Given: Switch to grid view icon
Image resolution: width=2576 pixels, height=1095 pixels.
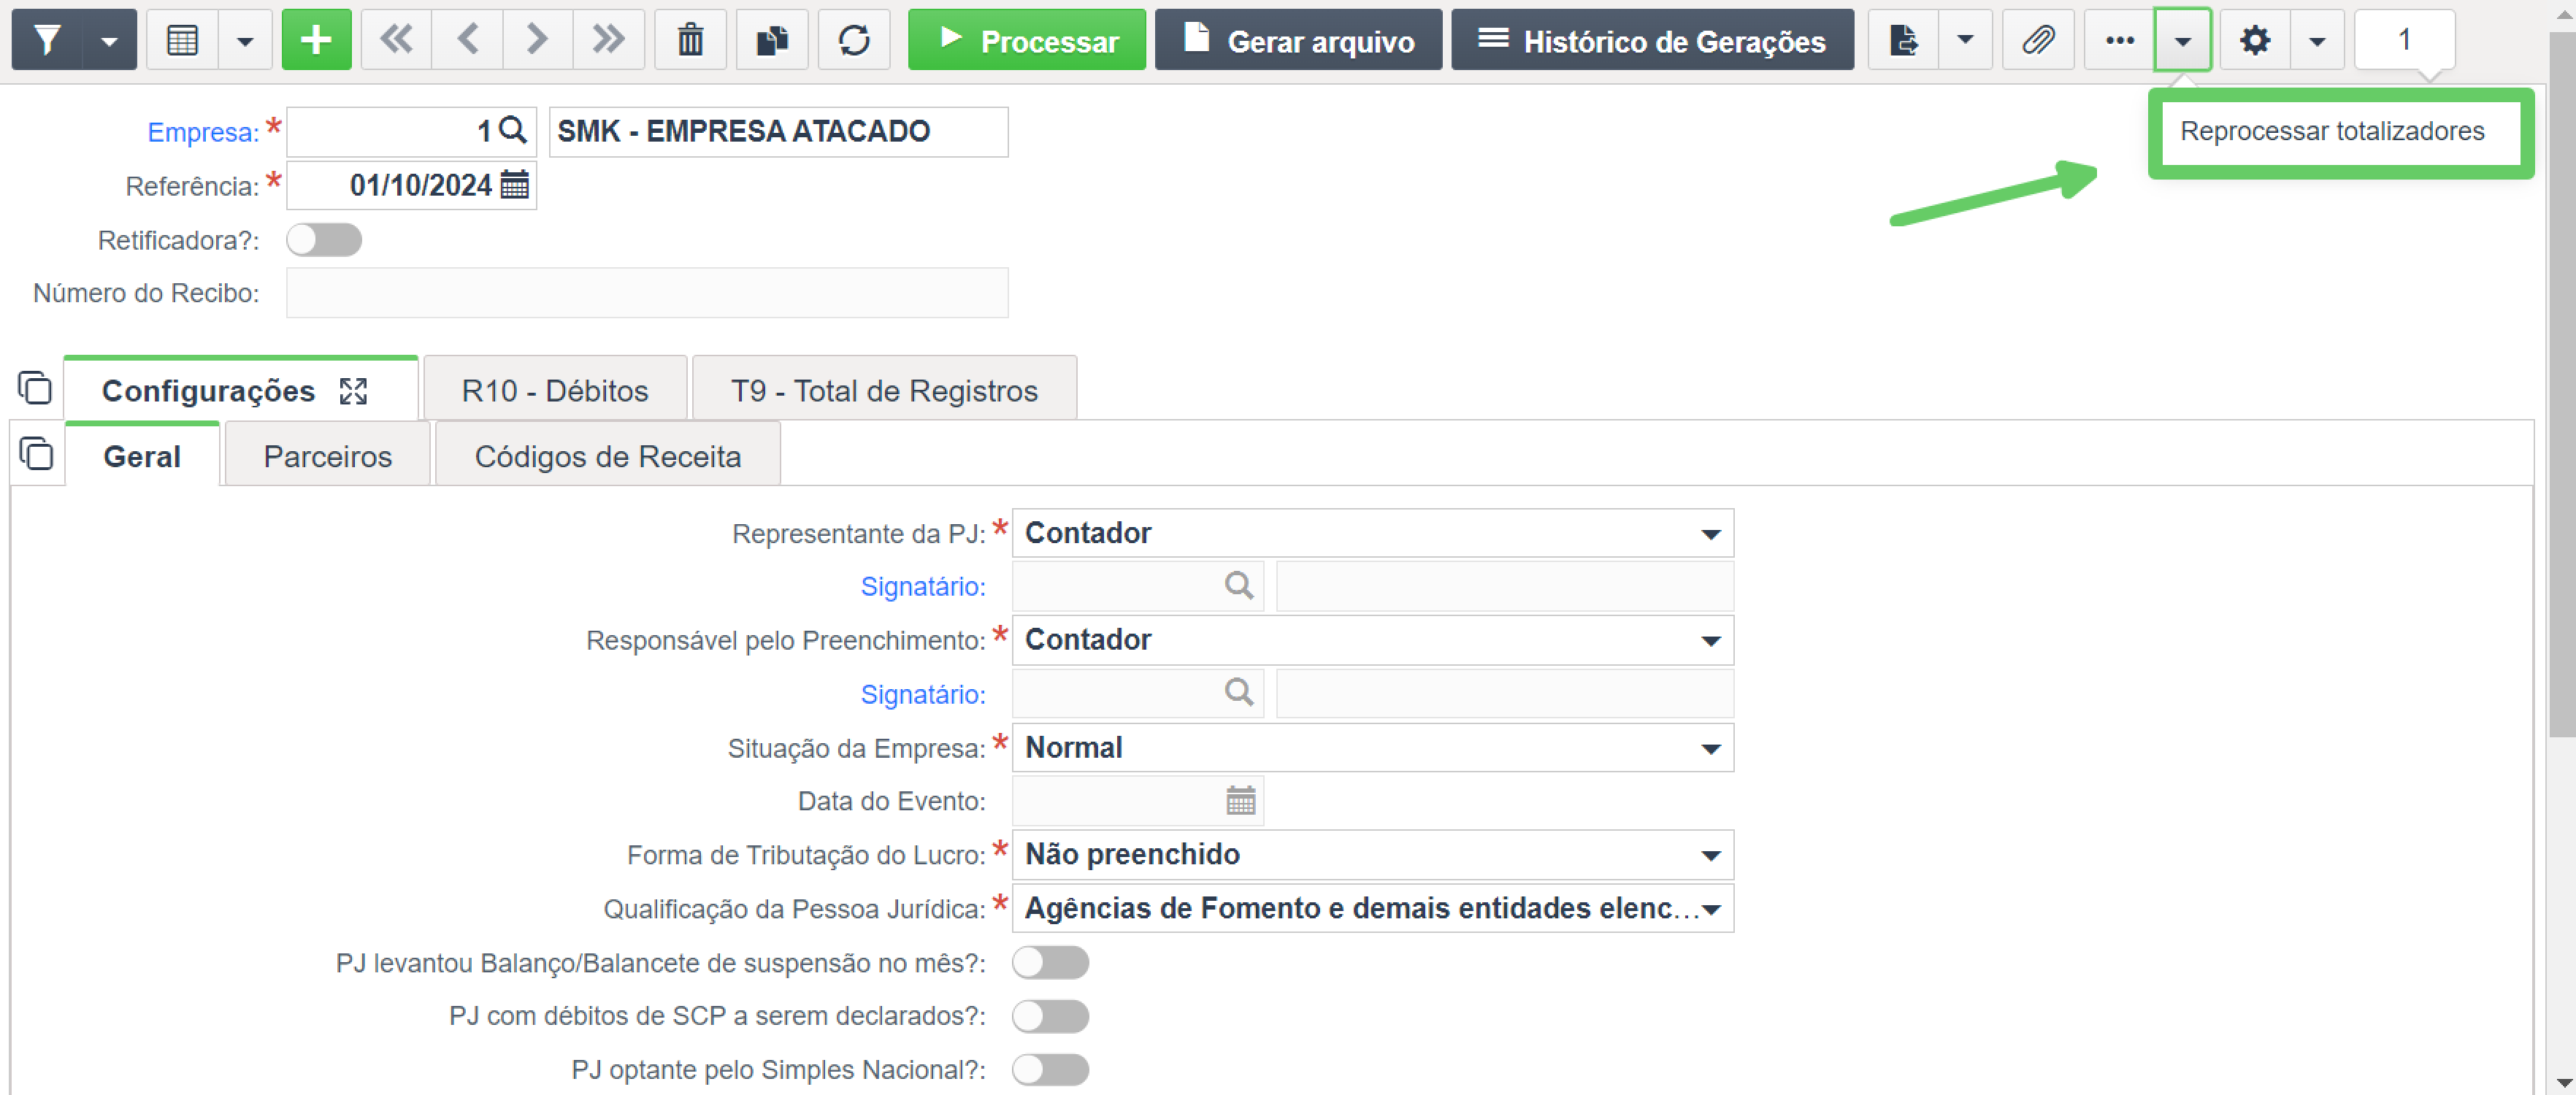Looking at the screenshot, I should [x=182, y=40].
